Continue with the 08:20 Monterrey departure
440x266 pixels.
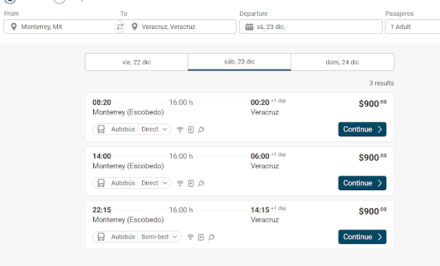click(x=362, y=130)
